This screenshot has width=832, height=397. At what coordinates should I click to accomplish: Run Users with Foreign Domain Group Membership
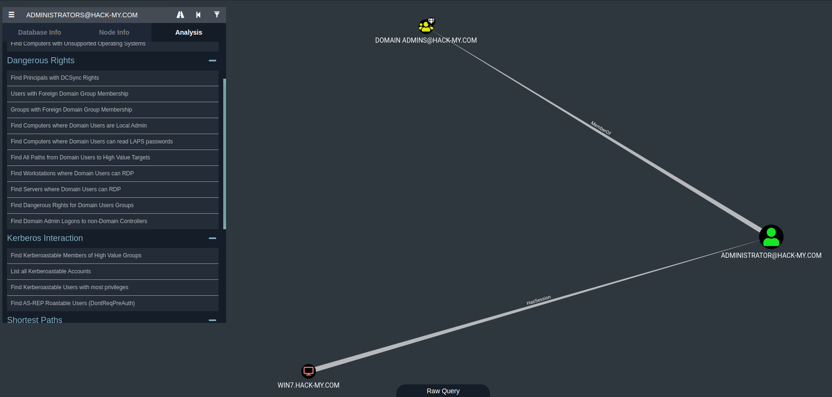113,94
